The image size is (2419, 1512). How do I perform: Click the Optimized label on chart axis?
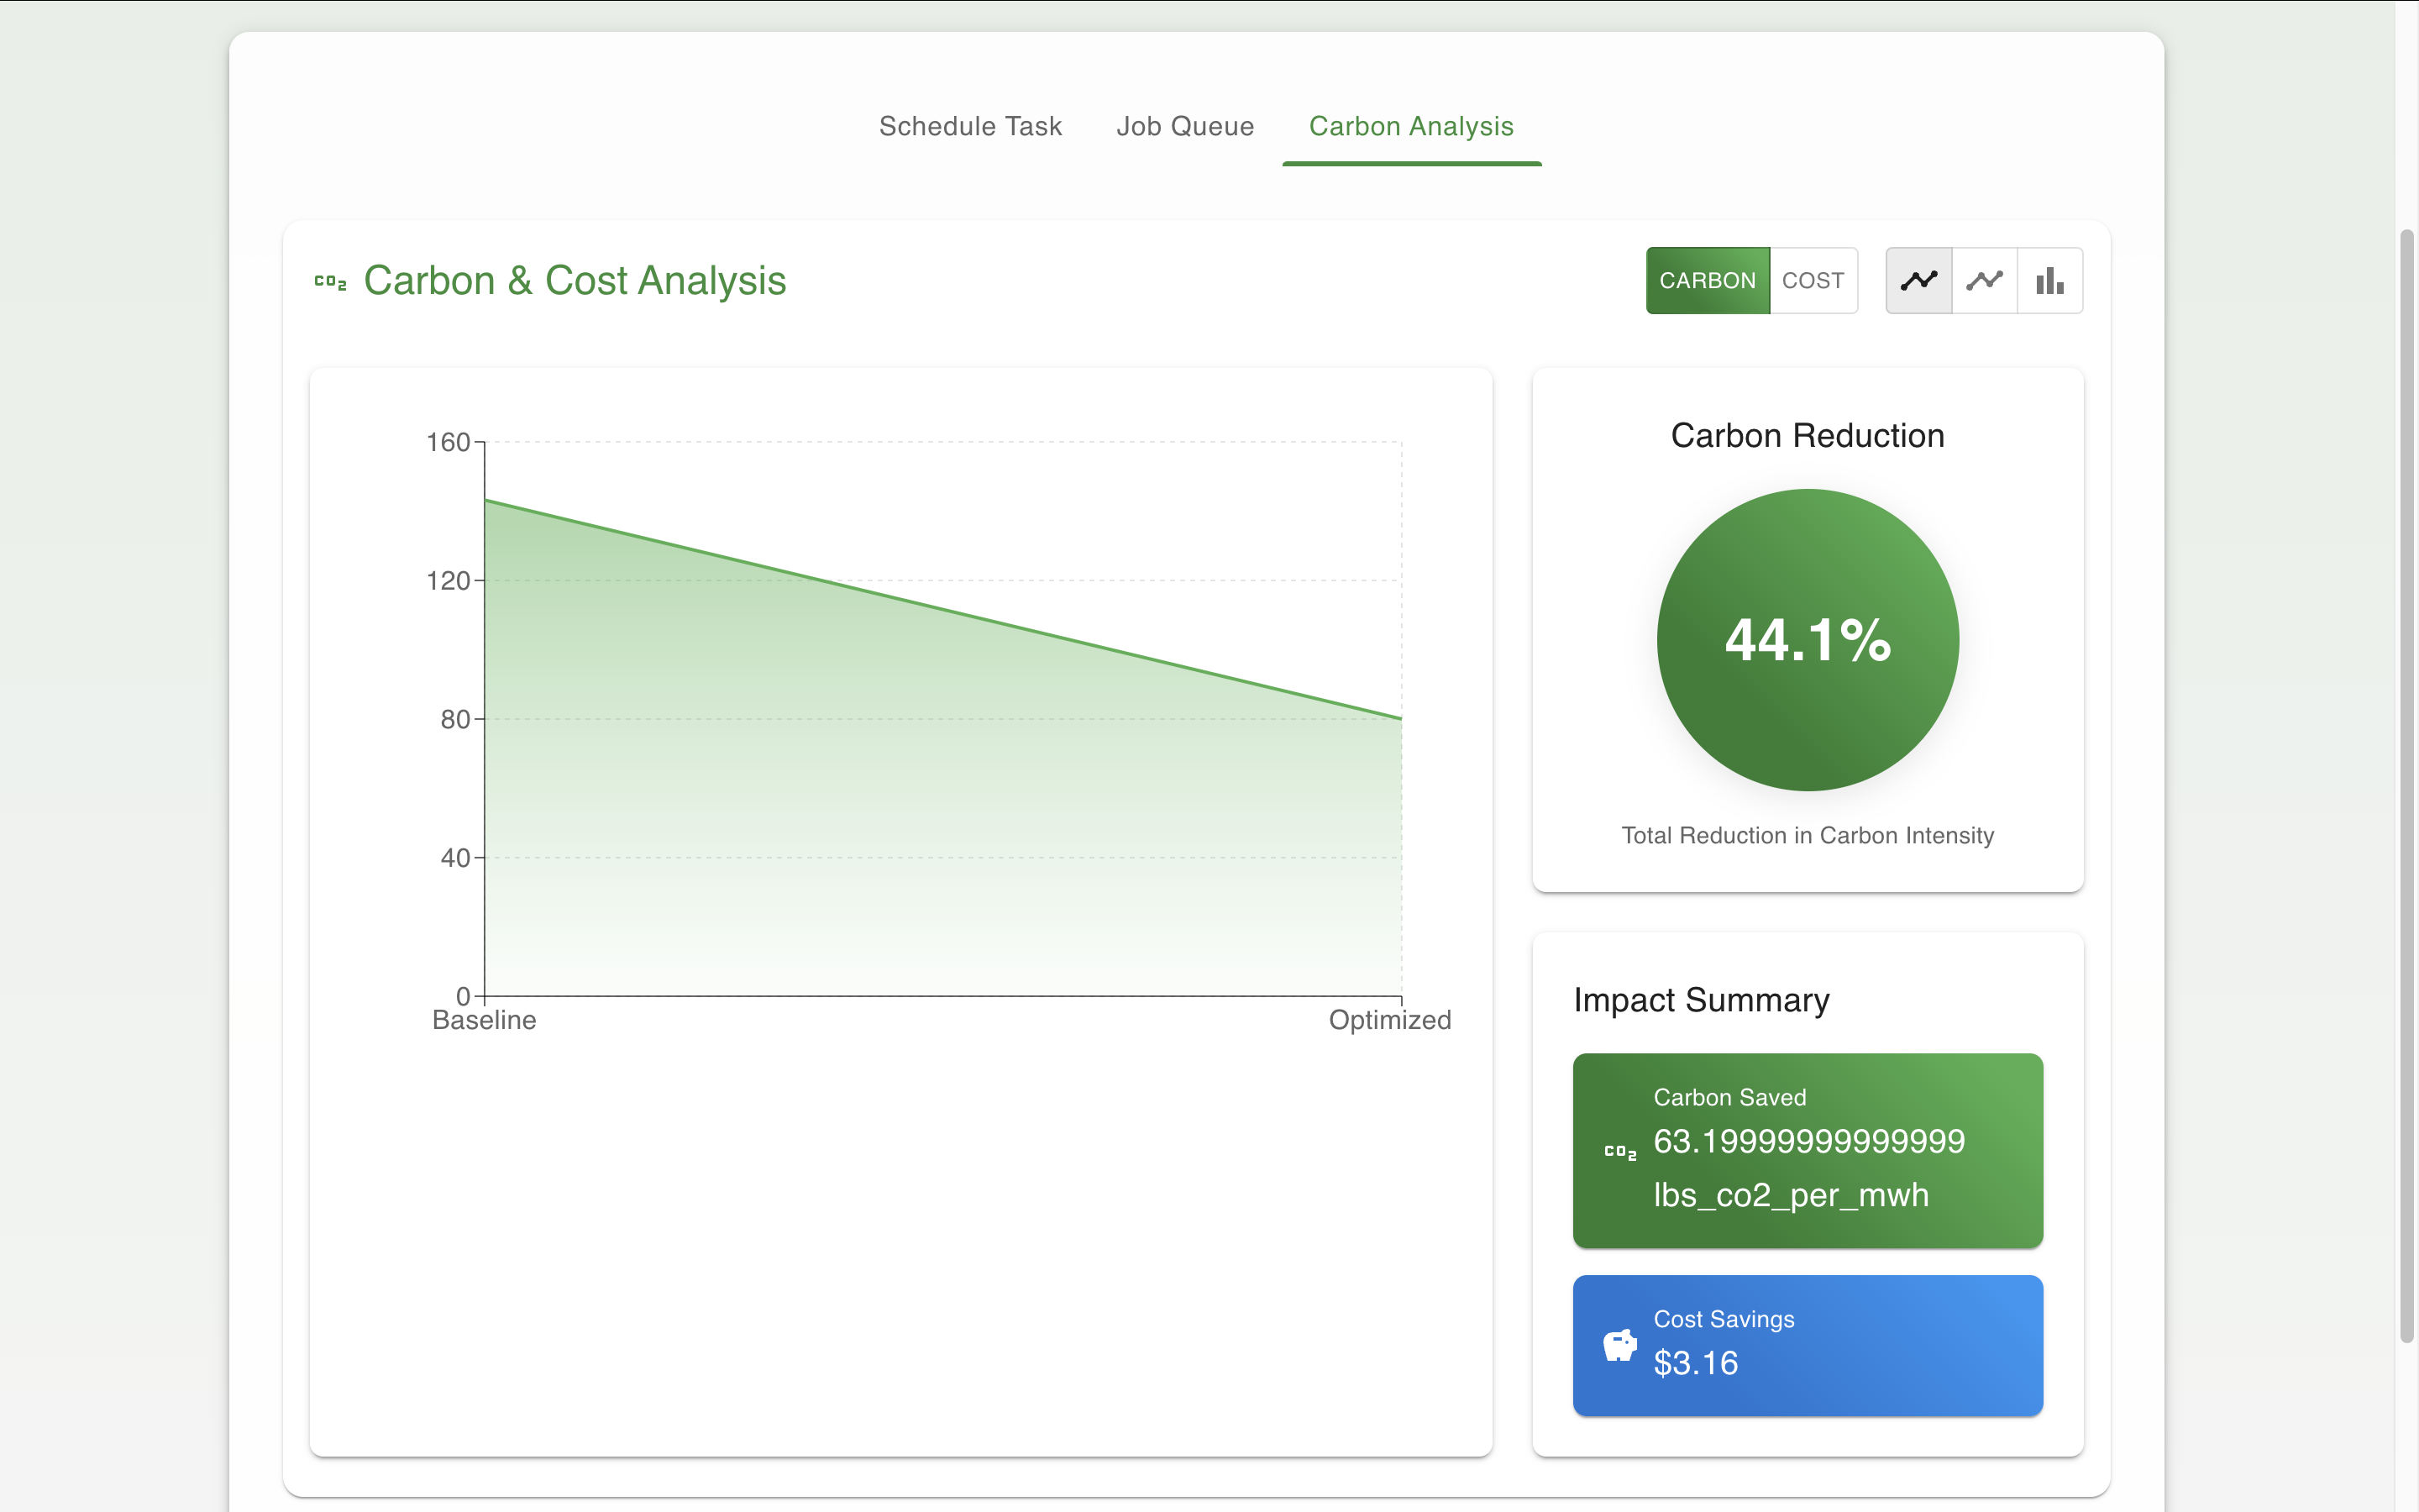tap(1388, 1020)
